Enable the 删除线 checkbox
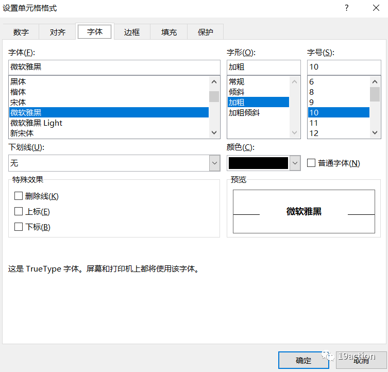This screenshot has width=388, height=372. pyautogui.click(x=19, y=196)
